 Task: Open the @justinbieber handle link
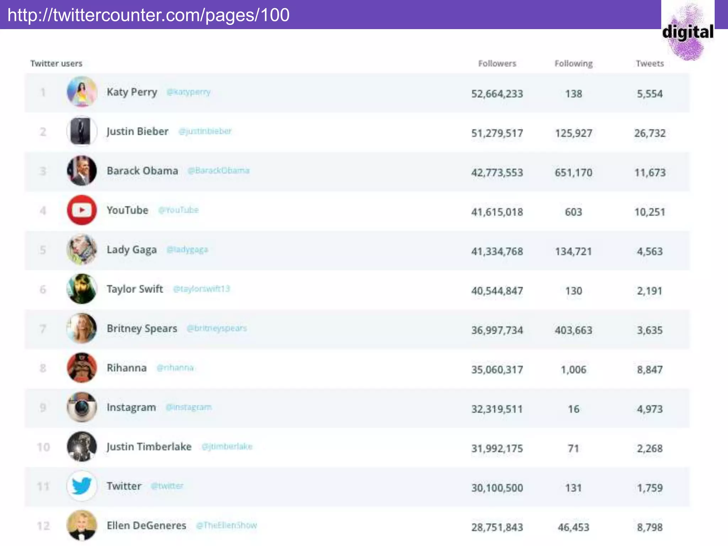(205, 131)
